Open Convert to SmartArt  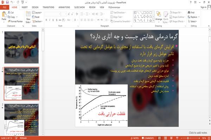pos(121,21)
